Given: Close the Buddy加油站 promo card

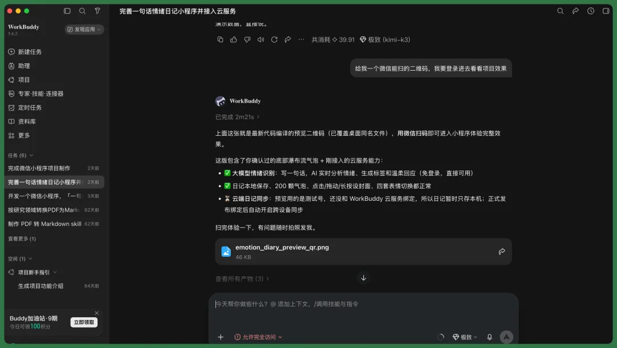Looking at the screenshot, I should 97,313.
